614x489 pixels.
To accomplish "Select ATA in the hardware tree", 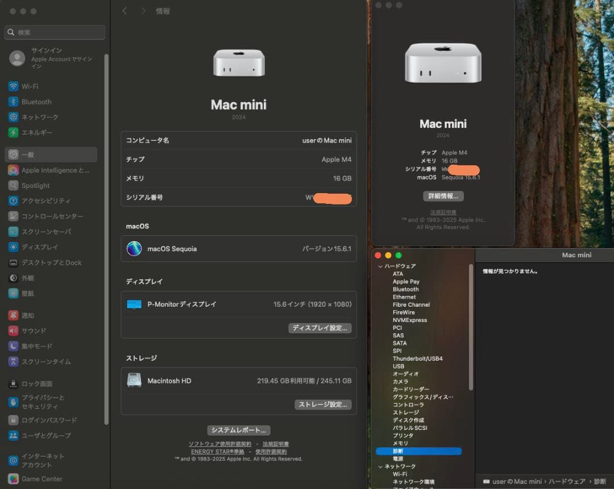I will [398, 274].
